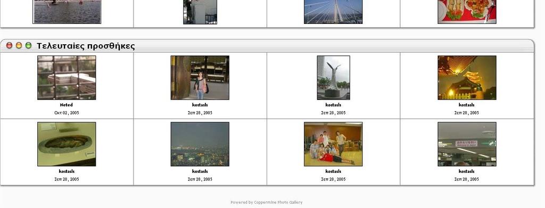The image size is (545, 208).
Task: Click kostasls under the woman-by-door photo
Action: click(x=200, y=105)
